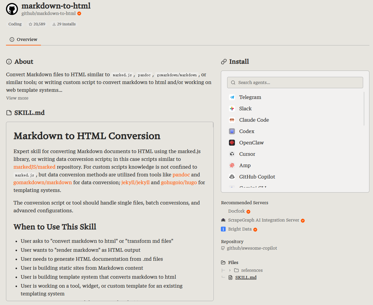Viewport: 373px width, 305px height.
Task: Click the SKILL.md preview scrollbar
Action: point(213,125)
